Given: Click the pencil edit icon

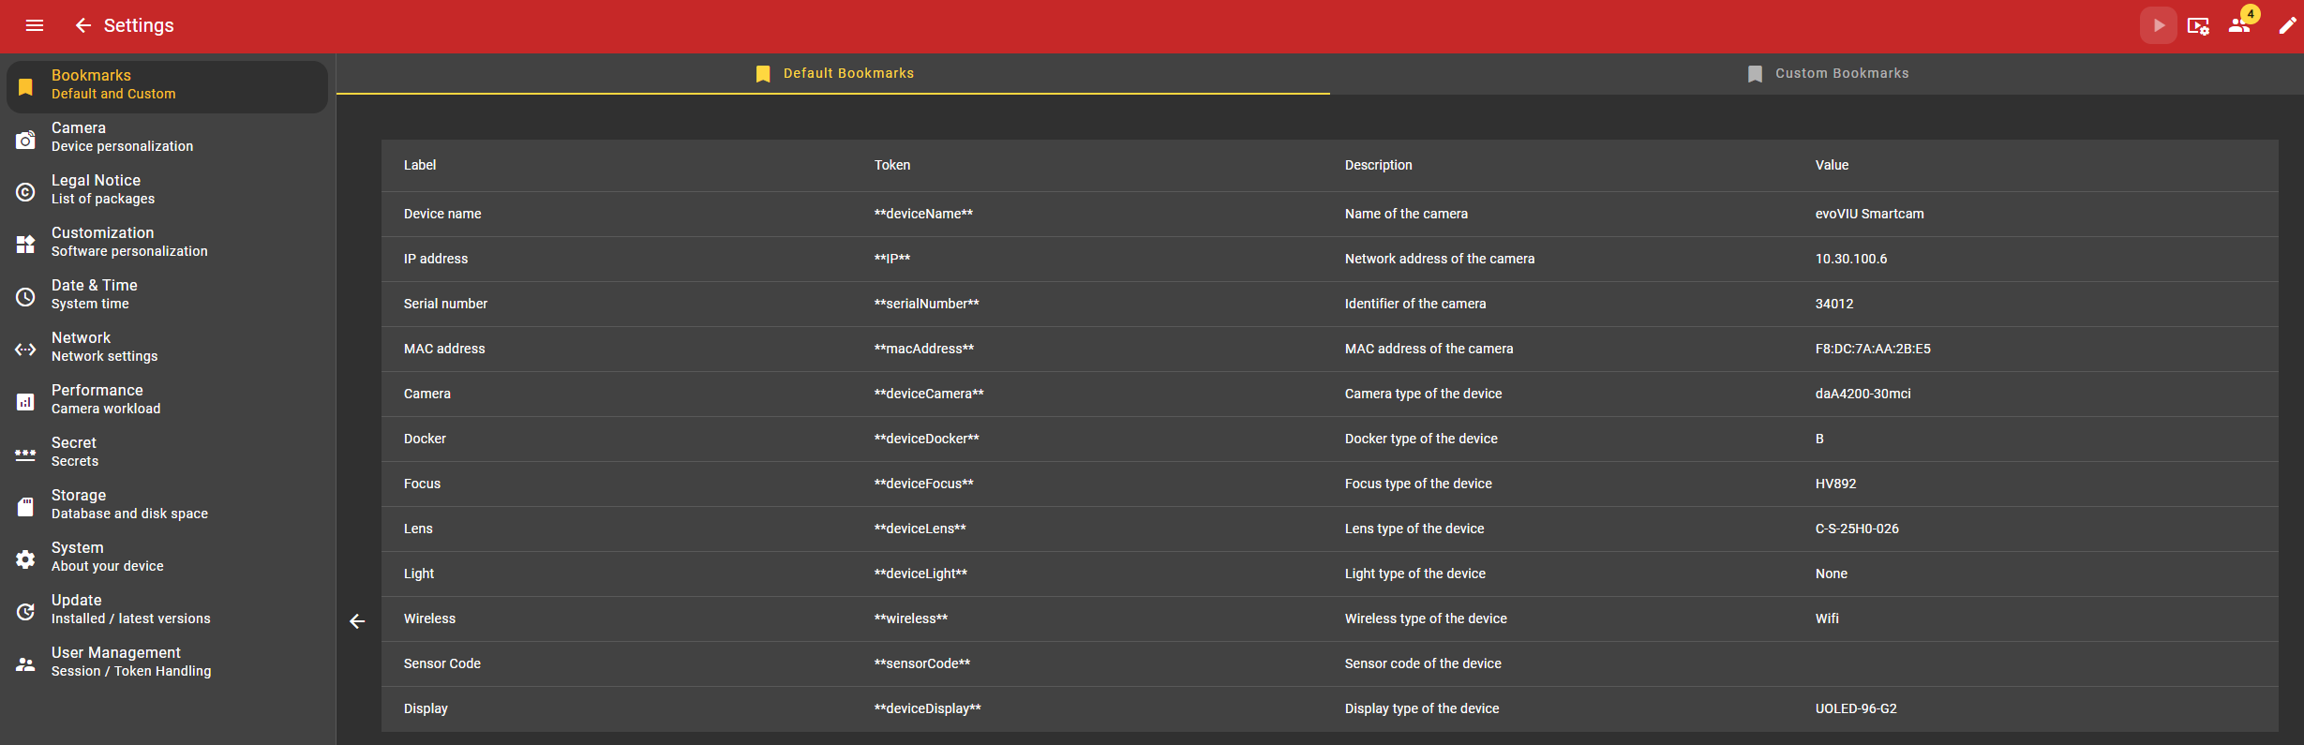Looking at the screenshot, I should [2287, 25].
